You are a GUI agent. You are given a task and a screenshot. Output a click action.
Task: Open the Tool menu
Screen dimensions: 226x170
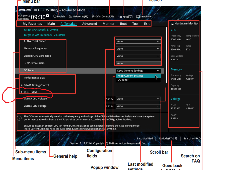pos(135,24)
